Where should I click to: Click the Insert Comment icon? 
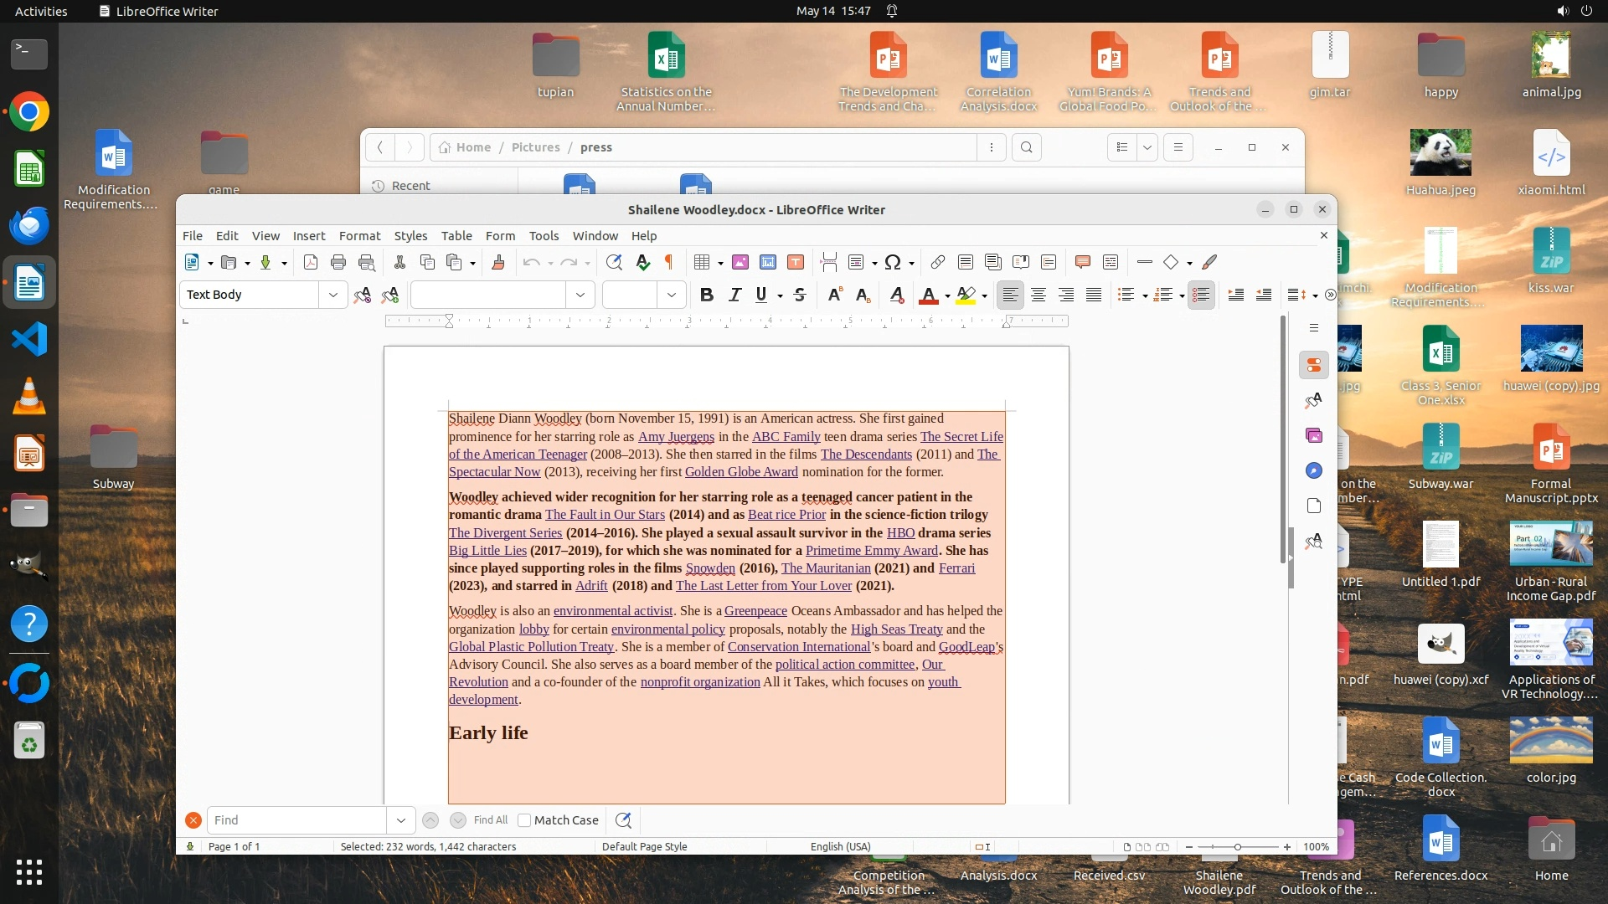[1083, 263]
